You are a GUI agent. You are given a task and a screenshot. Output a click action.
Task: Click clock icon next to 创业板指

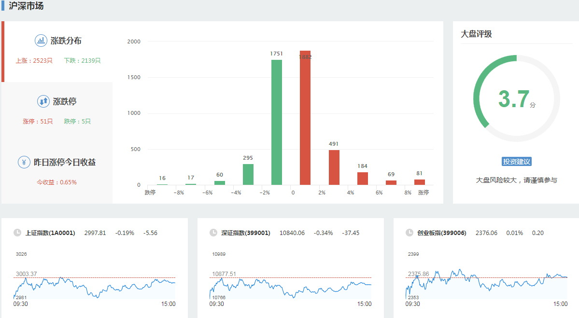point(410,233)
